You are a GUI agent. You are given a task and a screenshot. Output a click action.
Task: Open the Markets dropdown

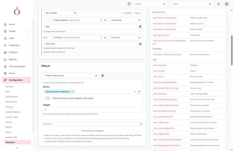click(150, 4)
